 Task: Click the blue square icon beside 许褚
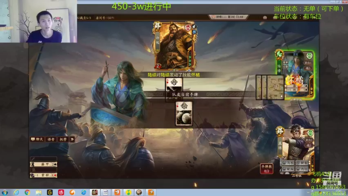coord(194,32)
